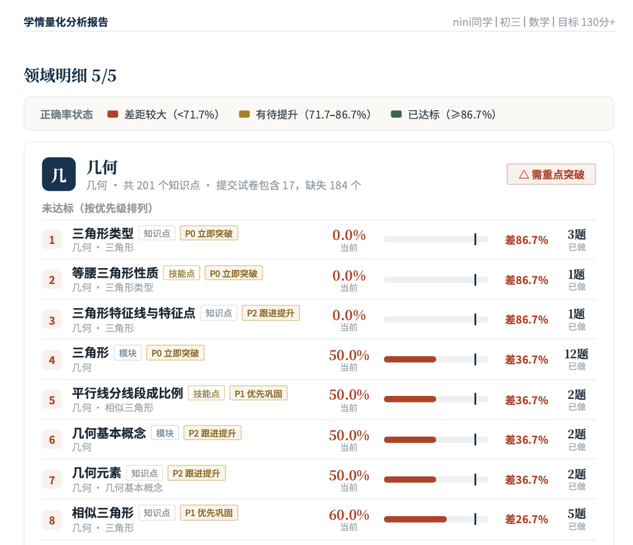Image resolution: width=633 pixels, height=545 pixels.
Task: Click 知识点 tag beside 几何元素
Action: tap(144, 473)
